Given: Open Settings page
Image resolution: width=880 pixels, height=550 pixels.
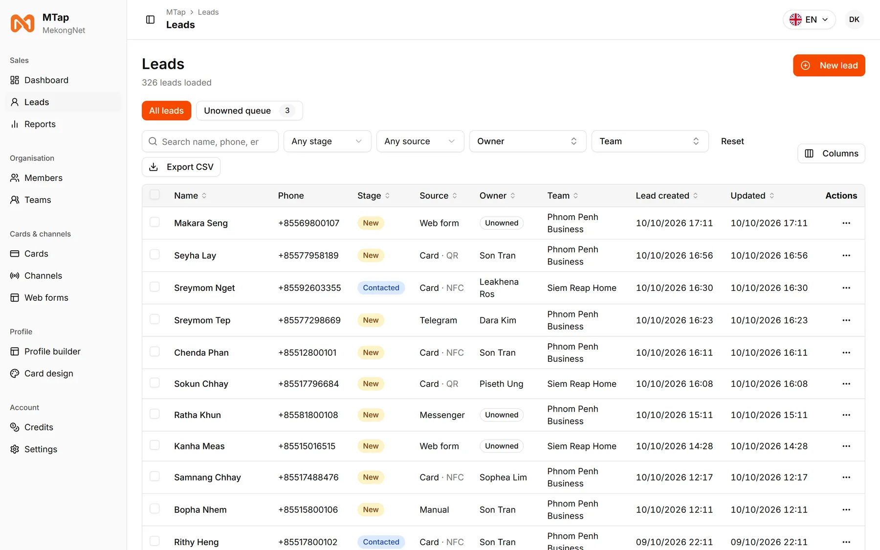Looking at the screenshot, I should click(x=64, y=449).
